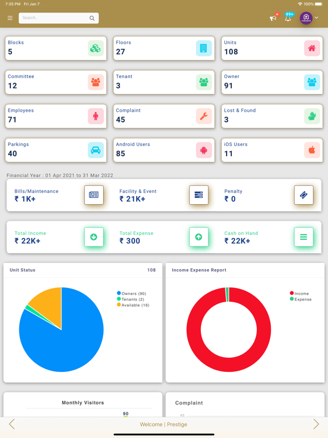Click the Income Expense Report title

click(199, 270)
